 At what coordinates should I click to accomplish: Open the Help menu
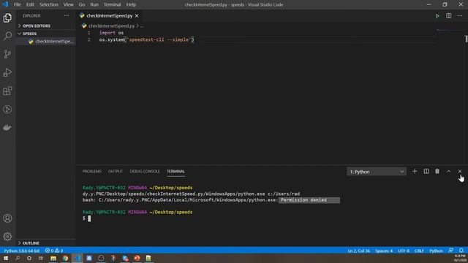pos(131,5)
